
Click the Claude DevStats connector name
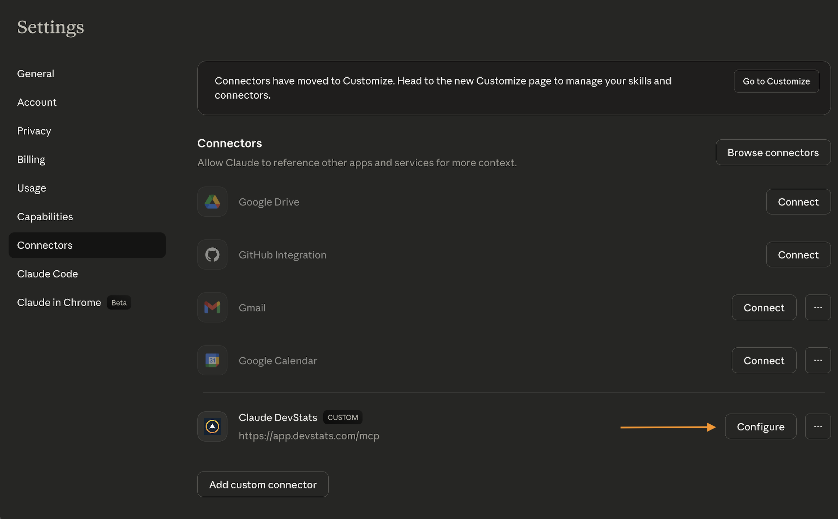(x=278, y=418)
